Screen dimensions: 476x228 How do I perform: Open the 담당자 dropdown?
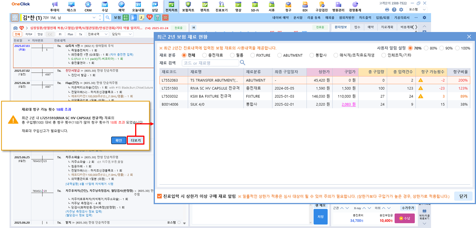tap(122, 34)
